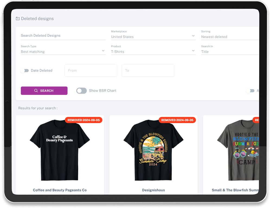Click the Deleted designs folder icon

pos(18,19)
